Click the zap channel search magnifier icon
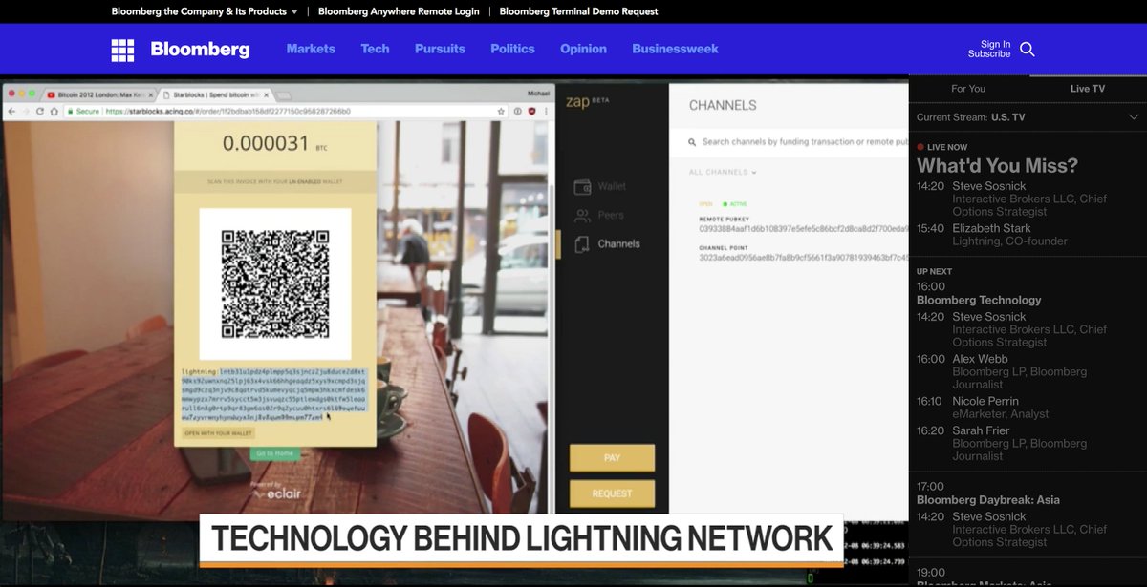Screen dimensions: 1147x587 pos(692,142)
